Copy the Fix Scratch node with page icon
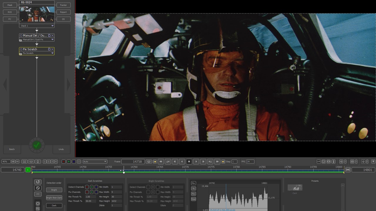376x211 pixels. [49, 49]
